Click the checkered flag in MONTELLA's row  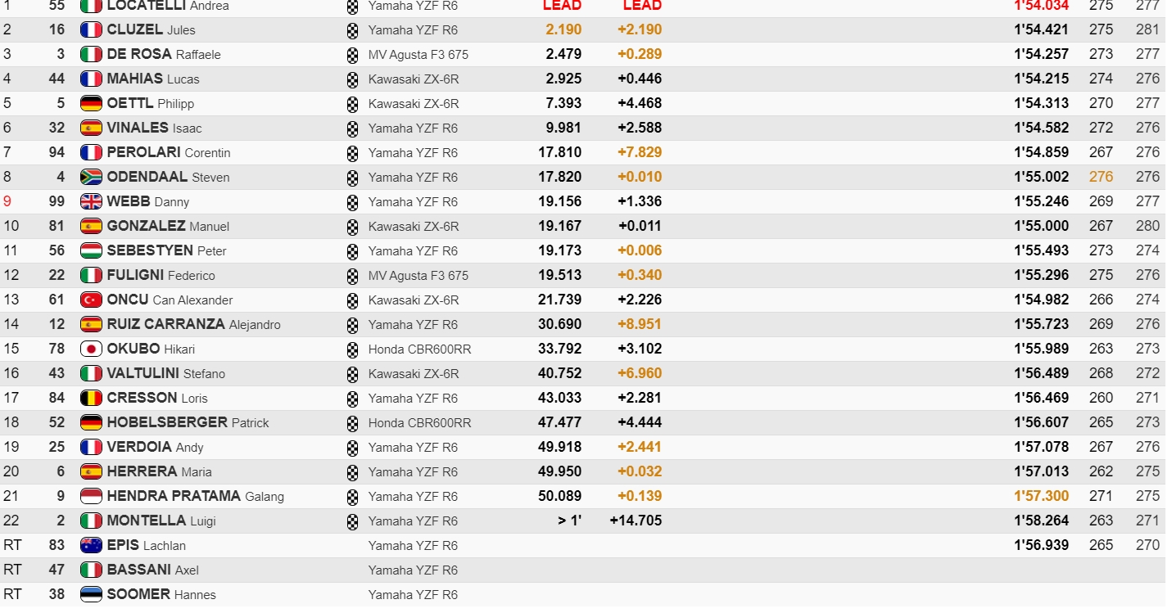(x=352, y=521)
